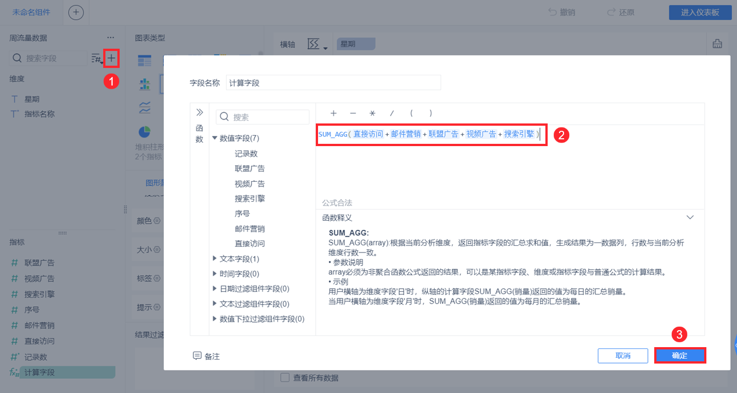Click the gear next to 大小

click(x=158, y=249)
